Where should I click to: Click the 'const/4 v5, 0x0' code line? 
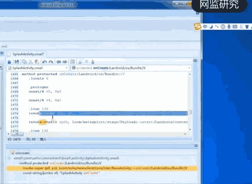(x=45, y=91)
